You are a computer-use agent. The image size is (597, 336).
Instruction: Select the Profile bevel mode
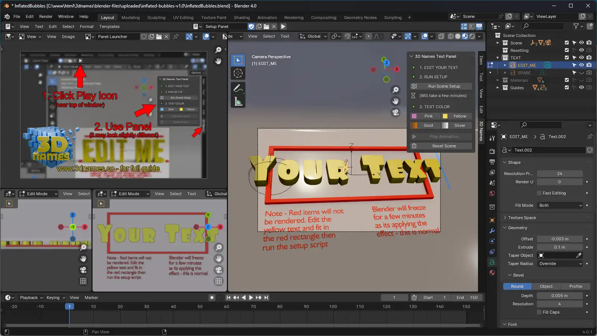click(576, 286)
